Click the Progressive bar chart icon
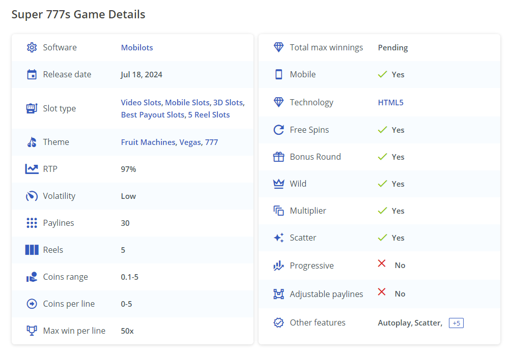511x353 pixels. pyautogui.click(x=278, y=266)
